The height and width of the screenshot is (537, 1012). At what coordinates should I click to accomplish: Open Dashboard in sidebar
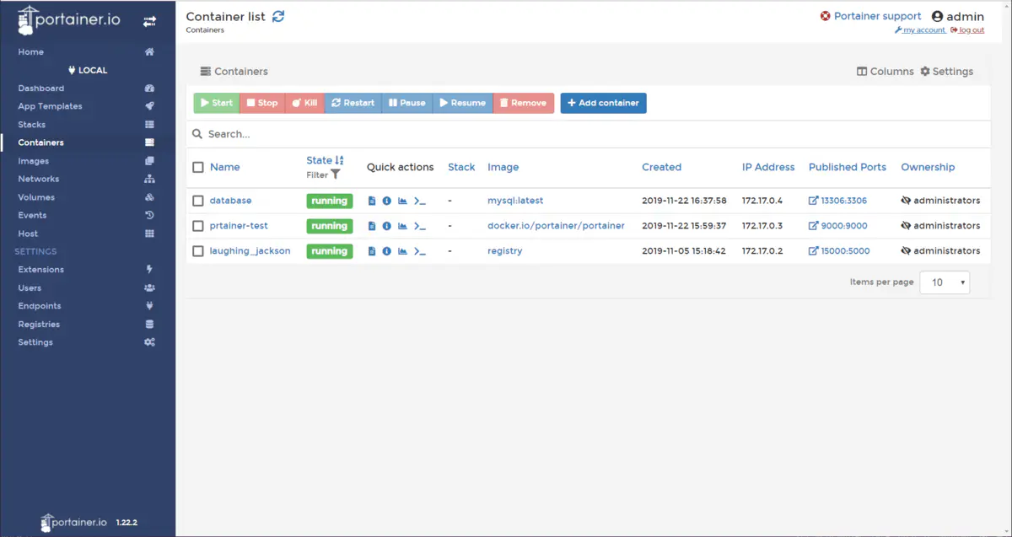(88, 89)
